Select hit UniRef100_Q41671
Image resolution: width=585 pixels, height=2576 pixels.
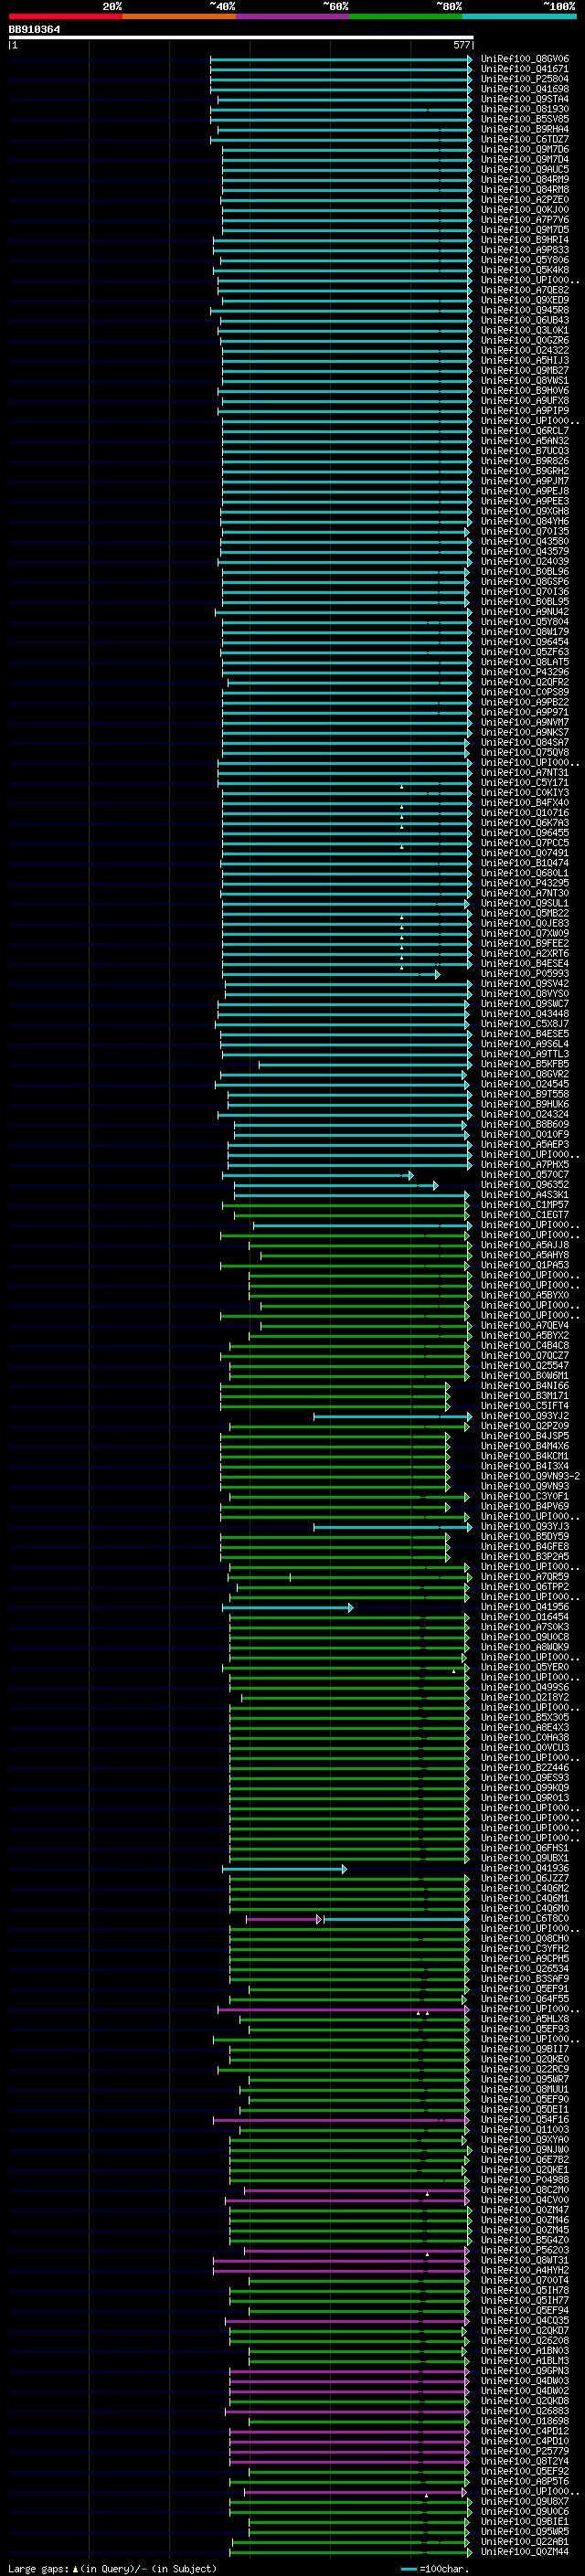click(x=524, y=69)
